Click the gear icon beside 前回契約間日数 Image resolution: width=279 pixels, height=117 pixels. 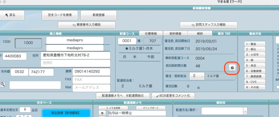232,68
